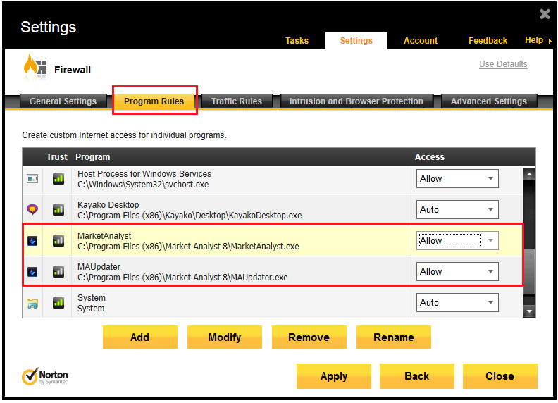The image size is (558, 403).
Task: Open Access dropdown for svchost.exe
Action: tap(457, 179)
